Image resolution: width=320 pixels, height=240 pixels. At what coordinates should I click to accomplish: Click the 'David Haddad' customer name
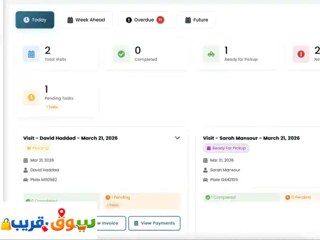pyautogui.click(x=45, y=170)
